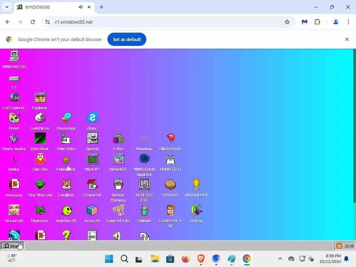Click Set as default button

pyautogui.click(x=127, y=39)
